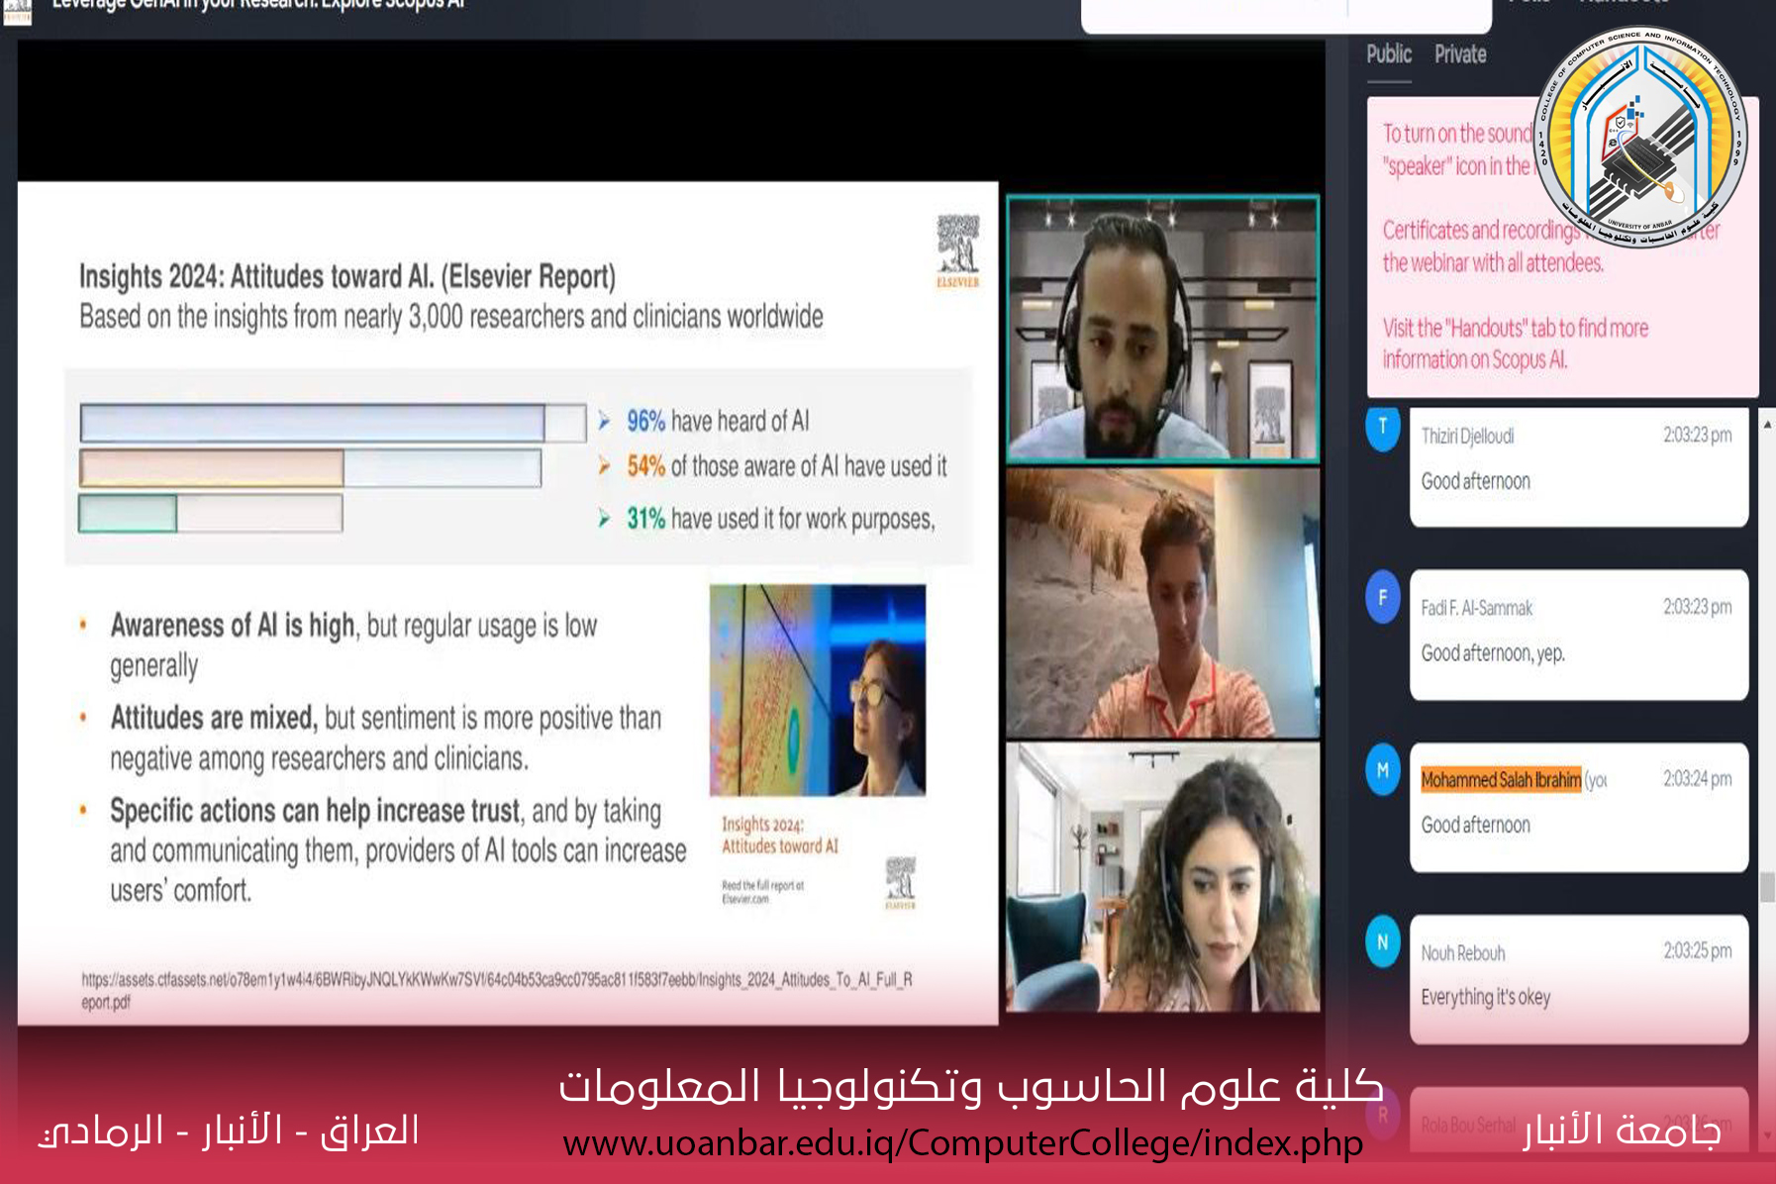This screenshot has width=1776, height=1184.
Task: Click the Insights 2024 report cover image
Action: pos(818,690)
